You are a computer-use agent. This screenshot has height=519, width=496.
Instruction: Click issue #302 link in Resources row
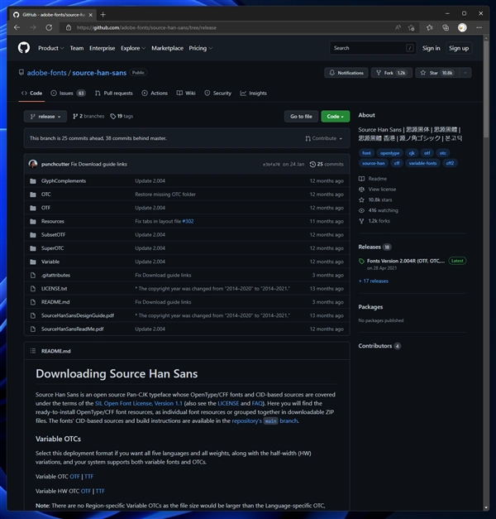(188, 222)
